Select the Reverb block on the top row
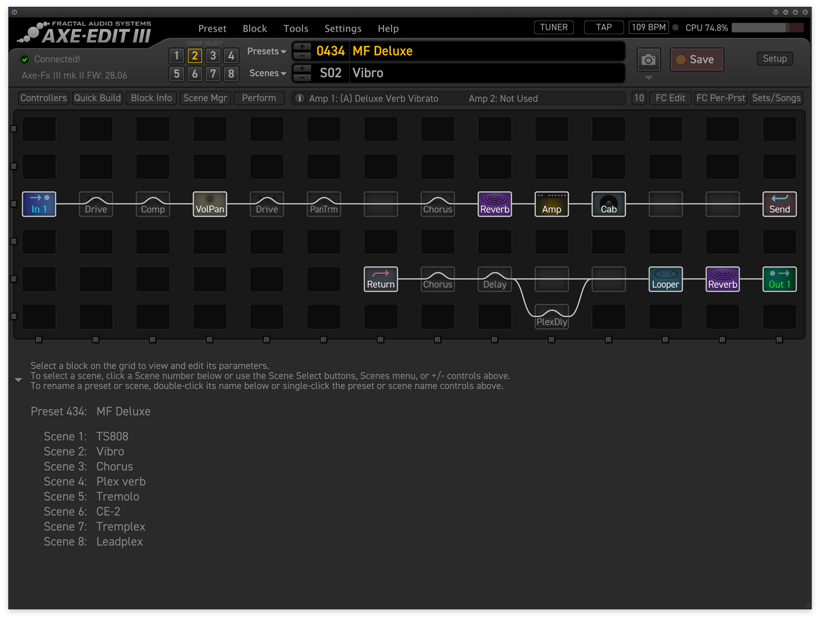This screenshot has height=619, width=820. pyautogui.click(x=494, y=204)
